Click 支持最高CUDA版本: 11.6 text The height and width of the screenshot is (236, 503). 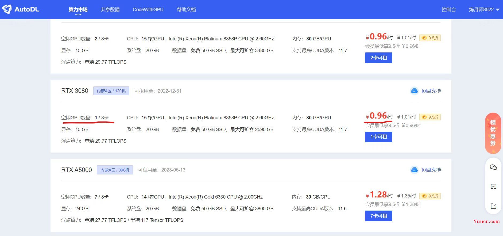click(319, 209)
